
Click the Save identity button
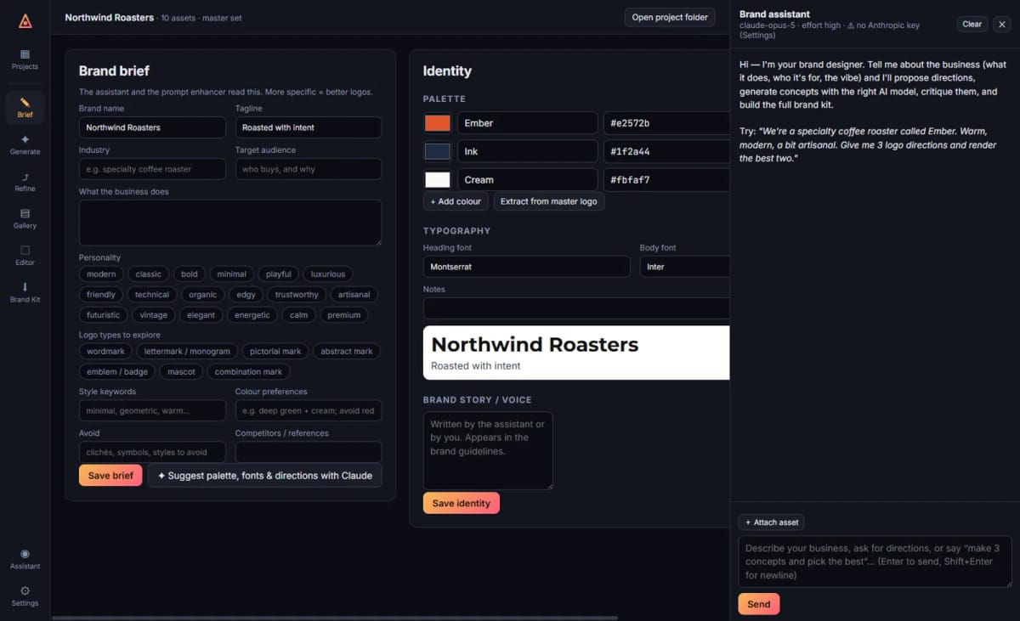pos(461,503)
